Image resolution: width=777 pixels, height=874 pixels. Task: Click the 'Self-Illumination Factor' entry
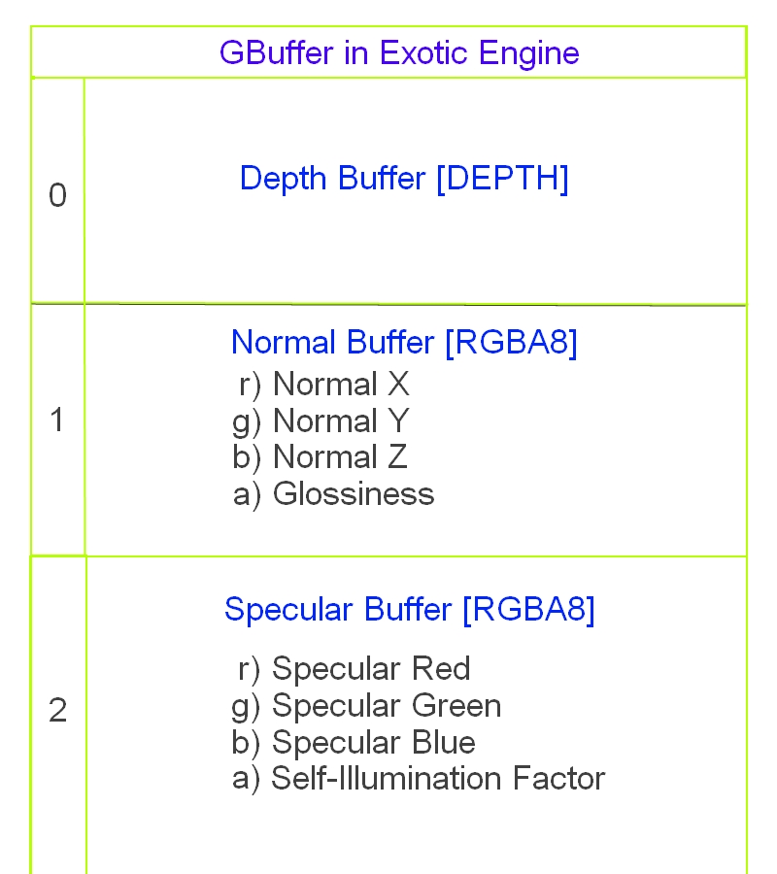(438, 779)
